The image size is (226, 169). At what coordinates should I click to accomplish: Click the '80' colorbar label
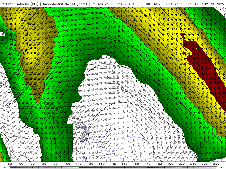click(44, 164)
